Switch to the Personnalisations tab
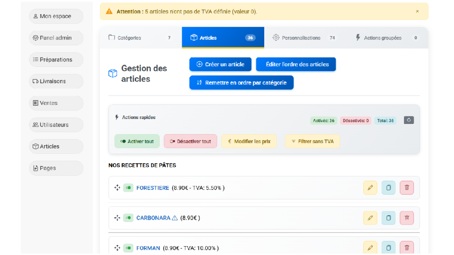 click(305, 38)
